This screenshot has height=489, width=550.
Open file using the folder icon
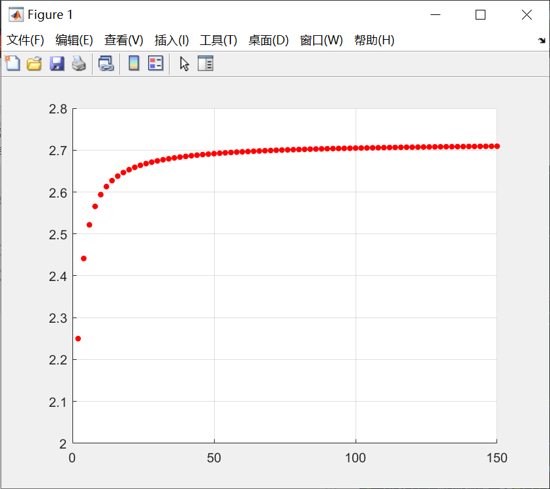(35, 63)
